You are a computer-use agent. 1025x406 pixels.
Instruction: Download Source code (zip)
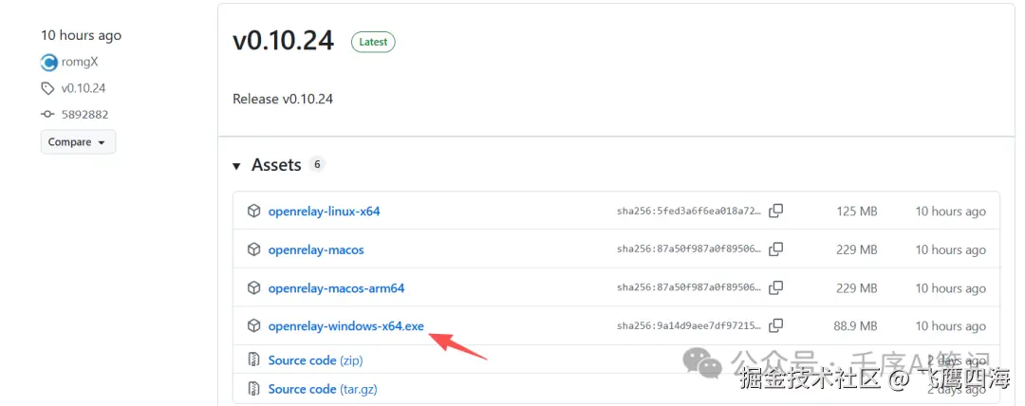pyautogui.click(x=315, y=360)
